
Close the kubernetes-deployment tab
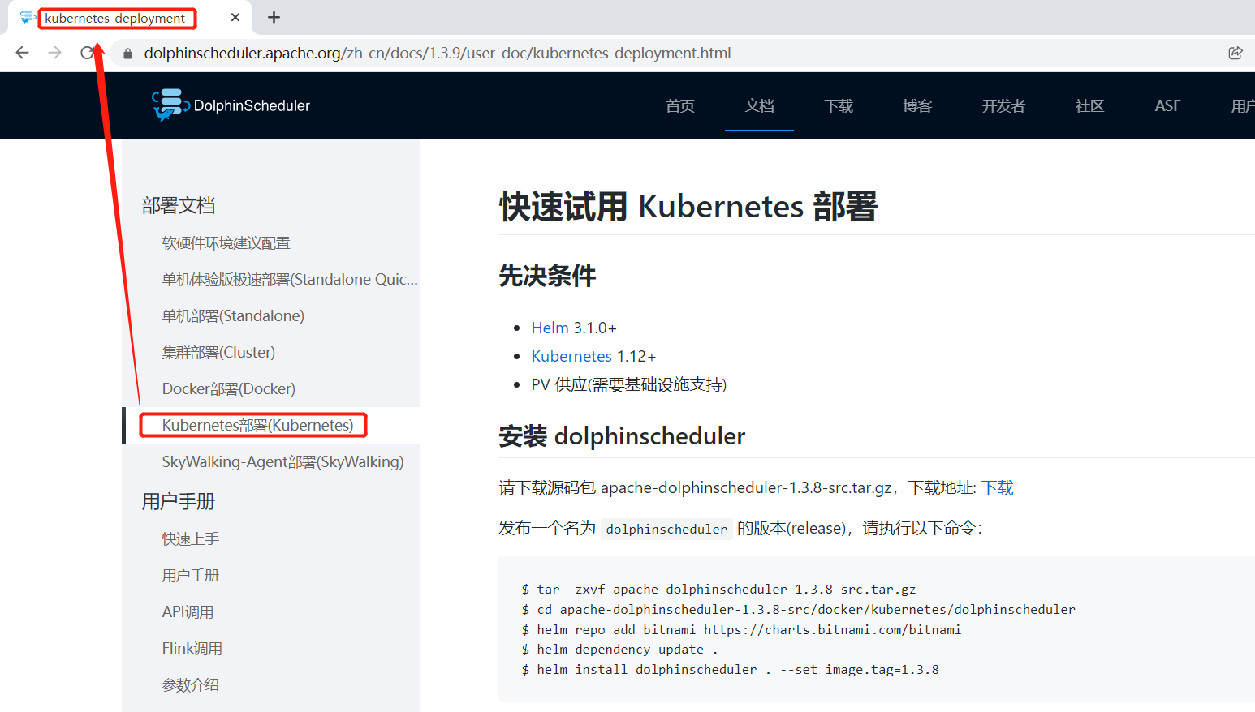(235, 17)
